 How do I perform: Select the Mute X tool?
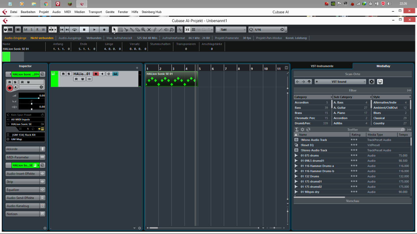(149, 30)
